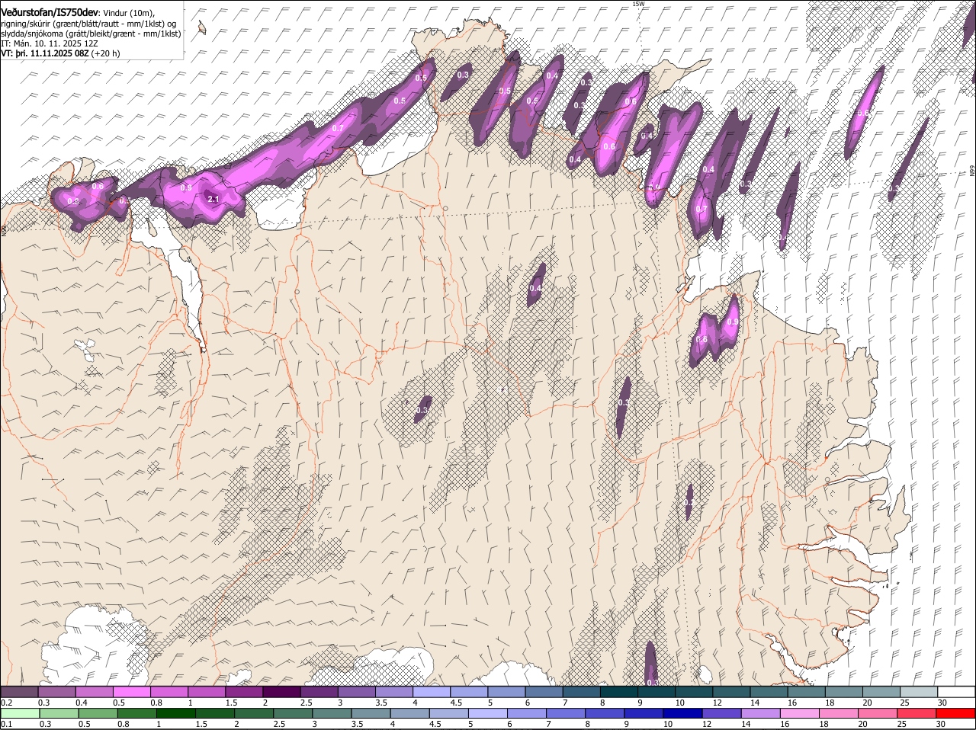The width and height of the screenshot is (976, 730).
Task: Click the '0.1' label in the bottom legend row
Action: 6,724
